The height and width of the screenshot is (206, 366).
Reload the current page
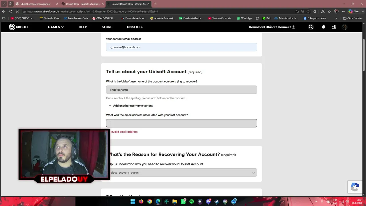tap(11, 11)
